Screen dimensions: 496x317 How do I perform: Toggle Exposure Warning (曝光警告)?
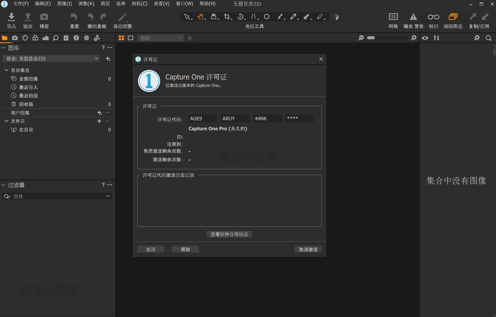point(413,17)
